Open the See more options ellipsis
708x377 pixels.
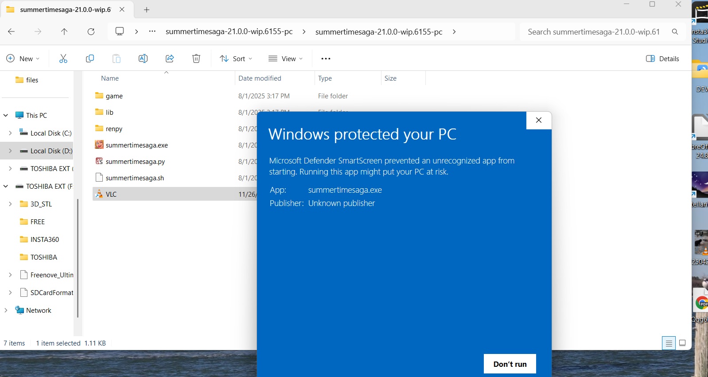tap(326, 58)
